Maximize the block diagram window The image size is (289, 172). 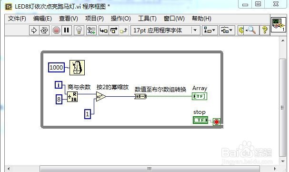(258, 4)
